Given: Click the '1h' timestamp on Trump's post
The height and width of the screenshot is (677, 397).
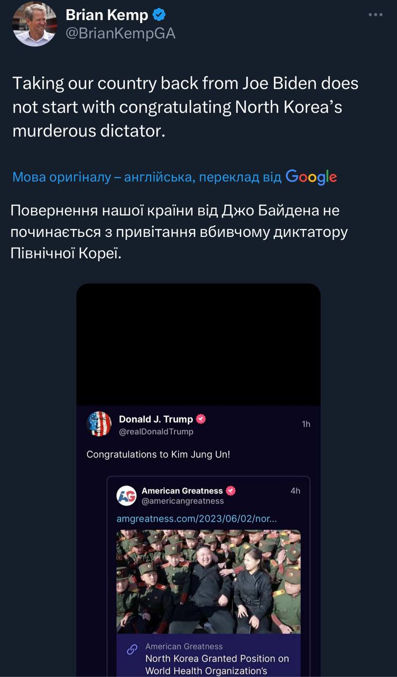Looking at the screenshot, I should click(x=306, y=424).
